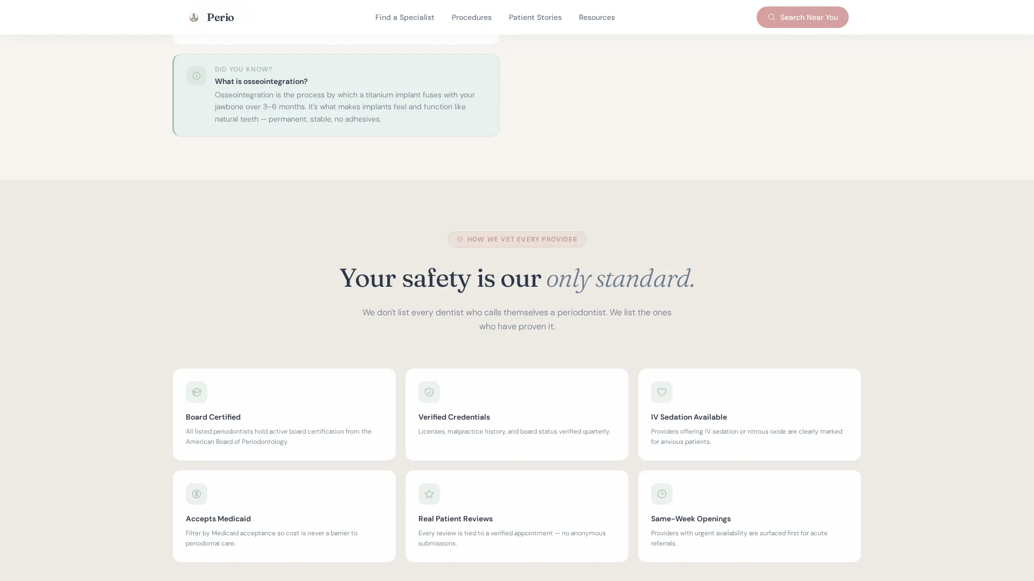The width and height of the screenshot is (1034, 581).
Task: Go to Patient Stories
Action: (535, 17)
